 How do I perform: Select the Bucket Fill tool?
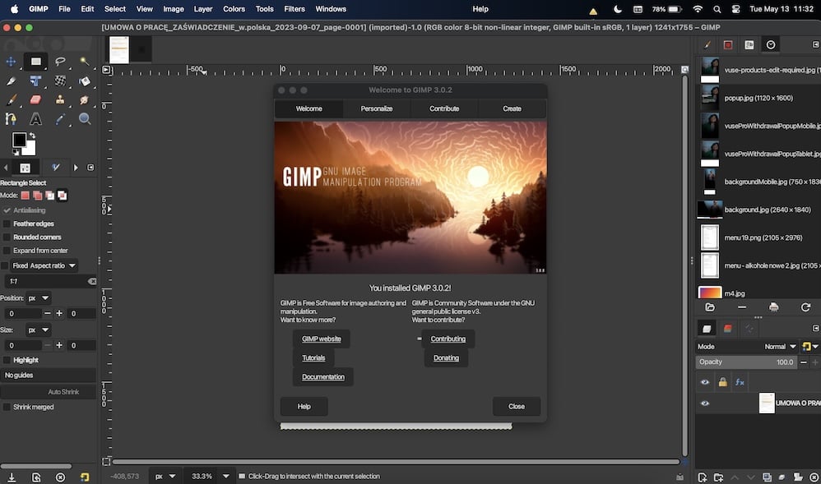[84, 81]
